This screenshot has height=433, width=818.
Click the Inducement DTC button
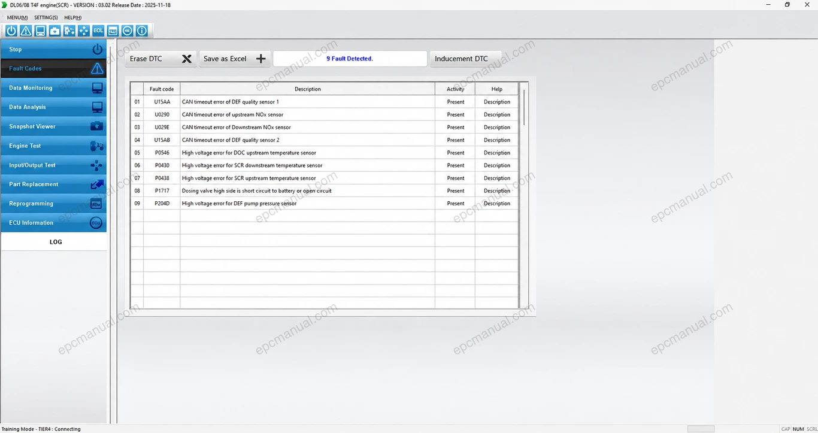click(465, 59)
